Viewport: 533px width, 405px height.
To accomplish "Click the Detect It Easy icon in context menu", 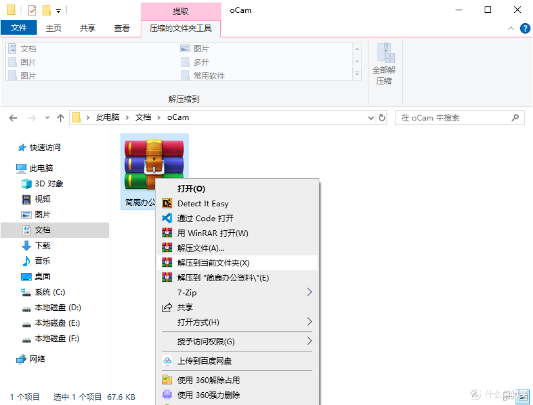I will [167, 204].
